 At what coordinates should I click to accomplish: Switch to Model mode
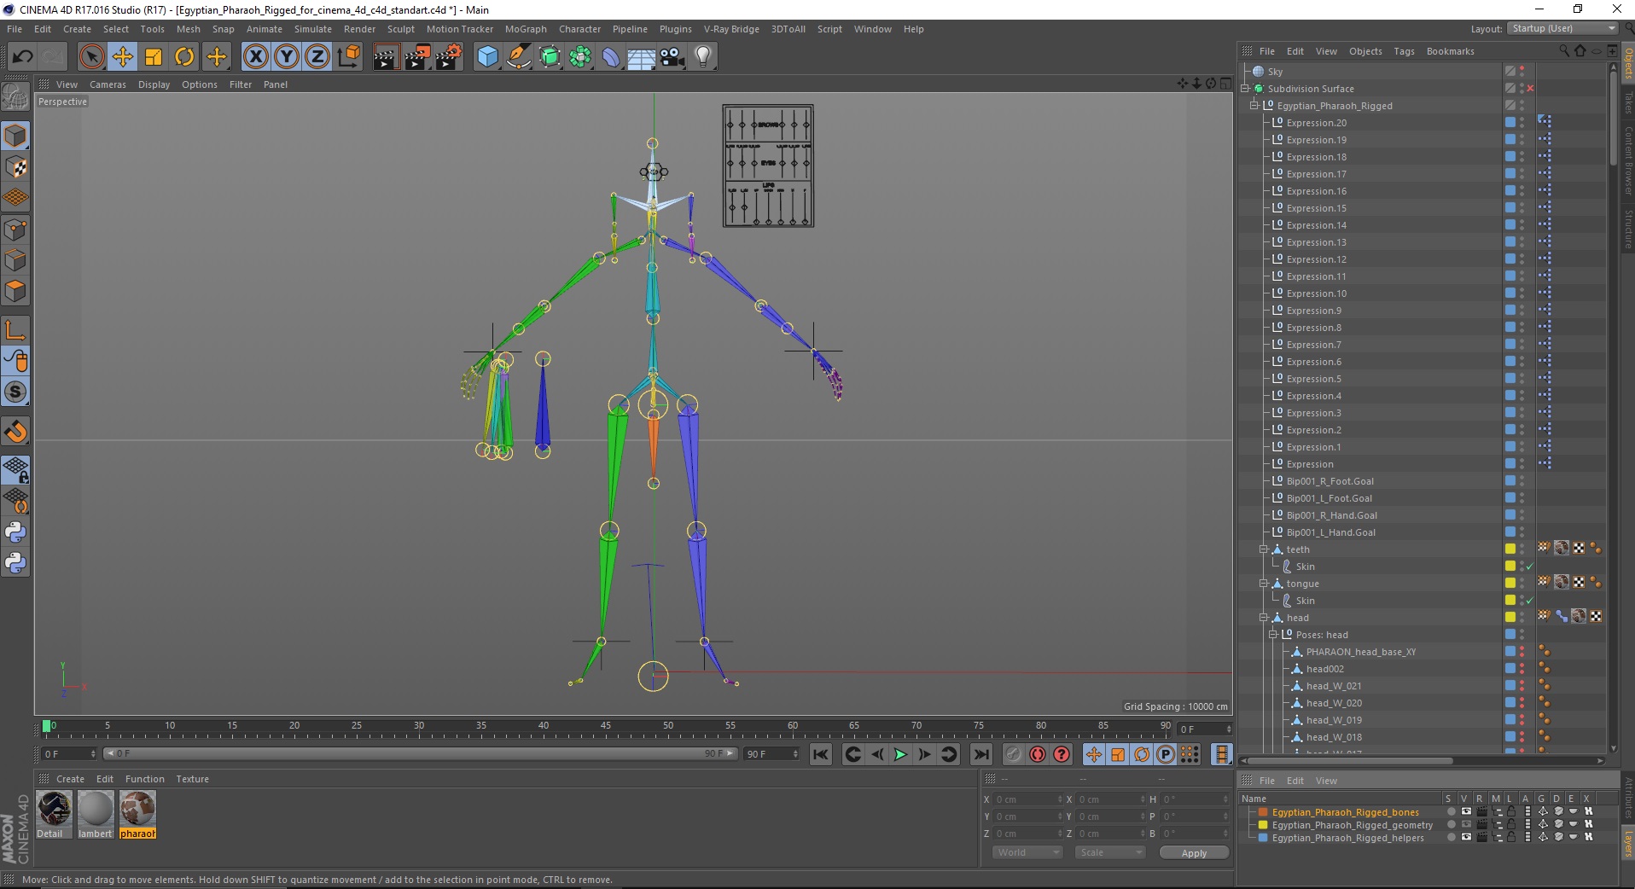click(15, 137)
